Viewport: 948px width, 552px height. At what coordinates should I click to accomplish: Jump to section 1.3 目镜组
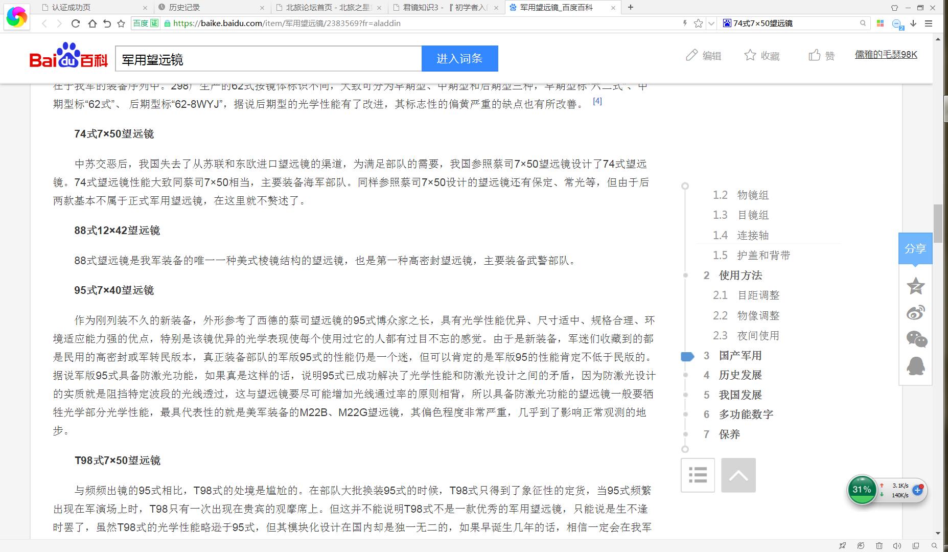[741, 215]
